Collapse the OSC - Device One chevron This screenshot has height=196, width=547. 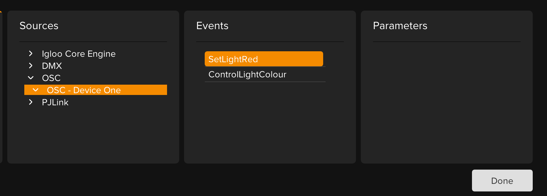click(36, 90)
